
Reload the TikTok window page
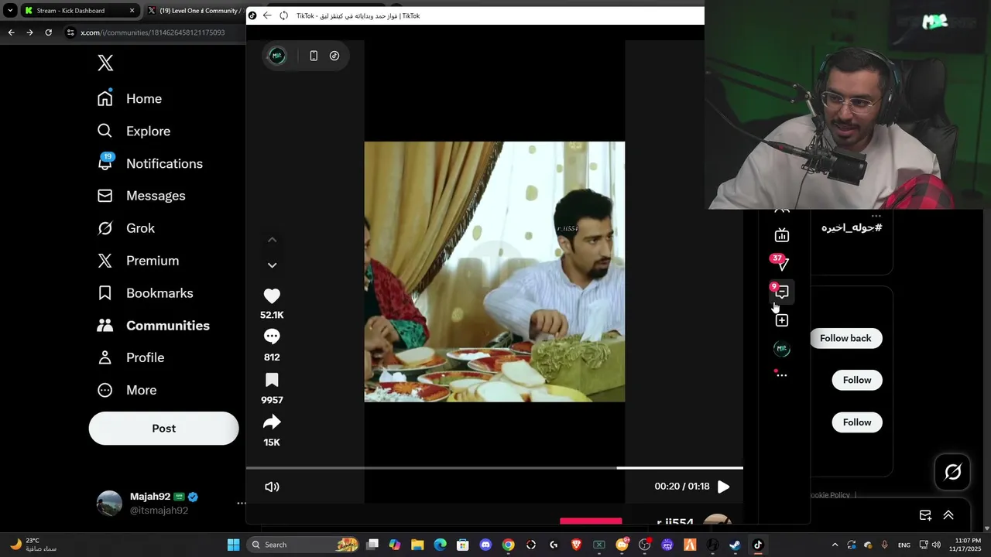coord(283,15)
